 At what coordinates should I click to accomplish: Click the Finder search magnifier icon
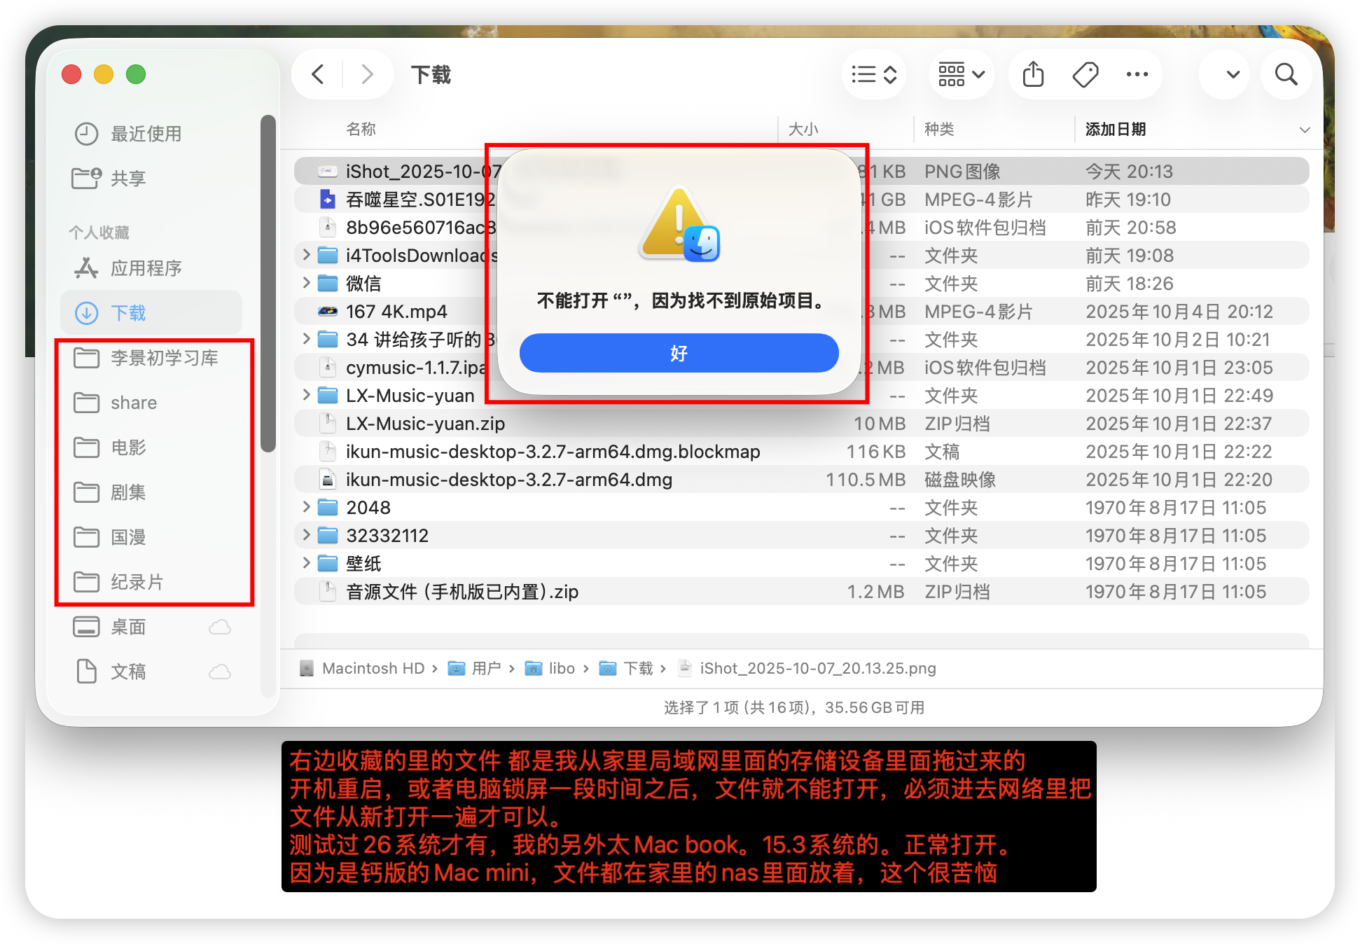coord(1286,74)
